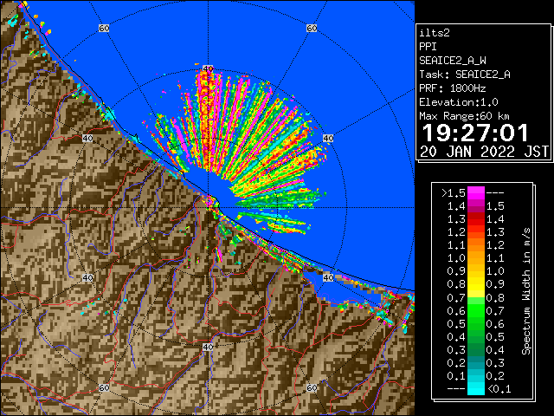
Task: Click the '60' range ring label at upper right
Action: [x=312, y=28]
